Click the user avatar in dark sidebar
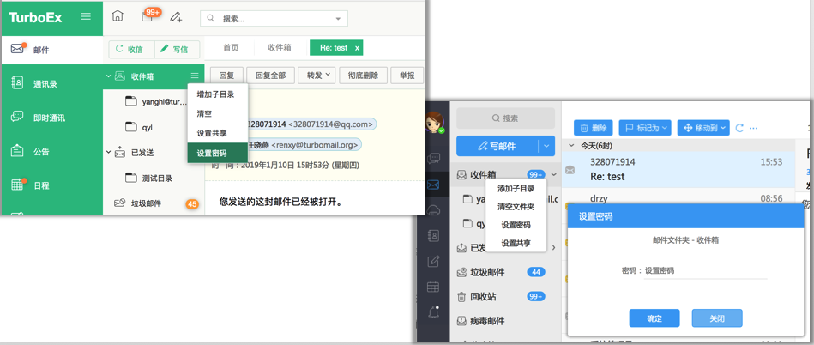Image resolution: width=814 pixels, height=345 pixels. tap(436, 124)
